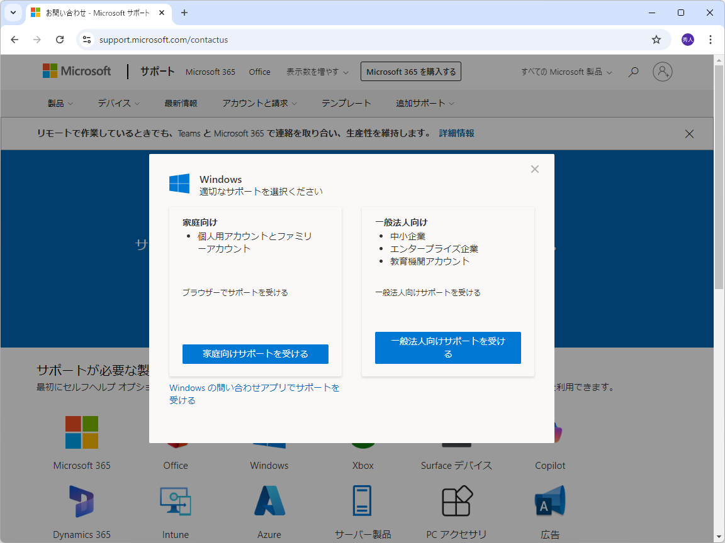
Task: Open the Copilot product icon
Action: click(549, 432)
